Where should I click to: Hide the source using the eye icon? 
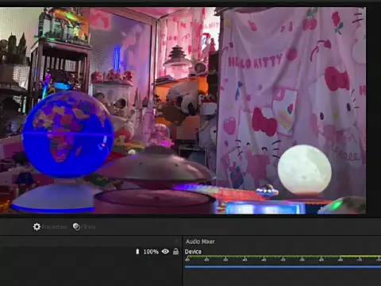165,251
